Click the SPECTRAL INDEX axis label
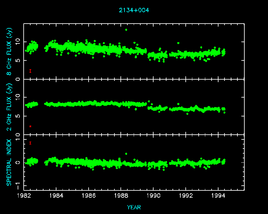The image size is (268, 214). coord(9,162)
